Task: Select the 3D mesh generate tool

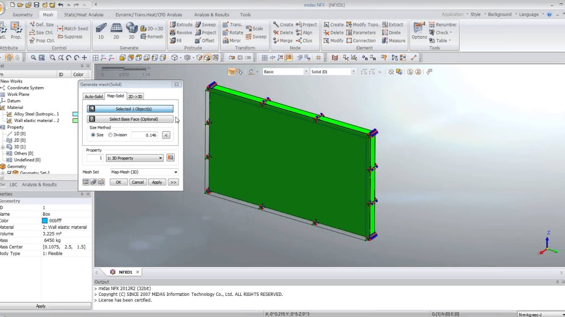Action: [132, 31]
